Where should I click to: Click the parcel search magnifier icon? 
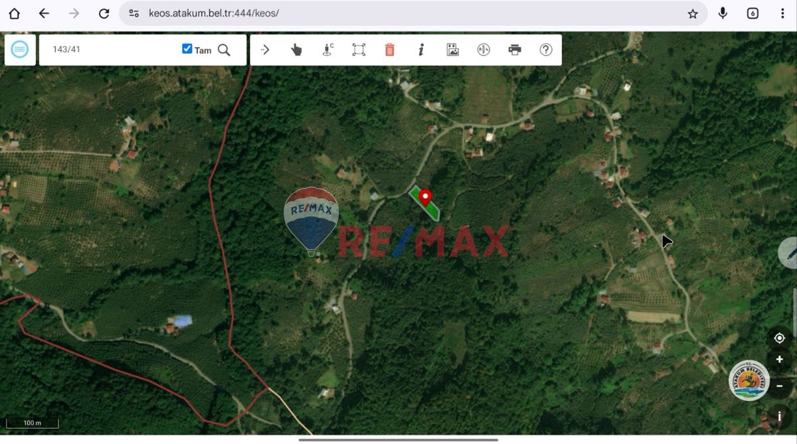point(224,50)
